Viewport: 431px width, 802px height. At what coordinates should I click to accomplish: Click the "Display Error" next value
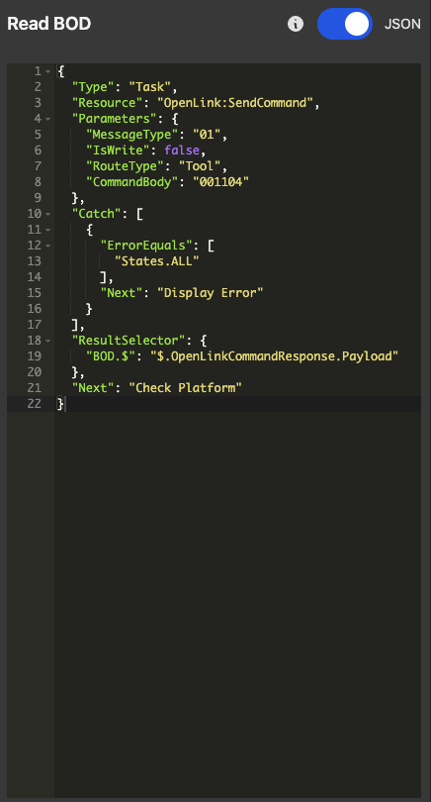pyautogui.click(x=210, y=293)
